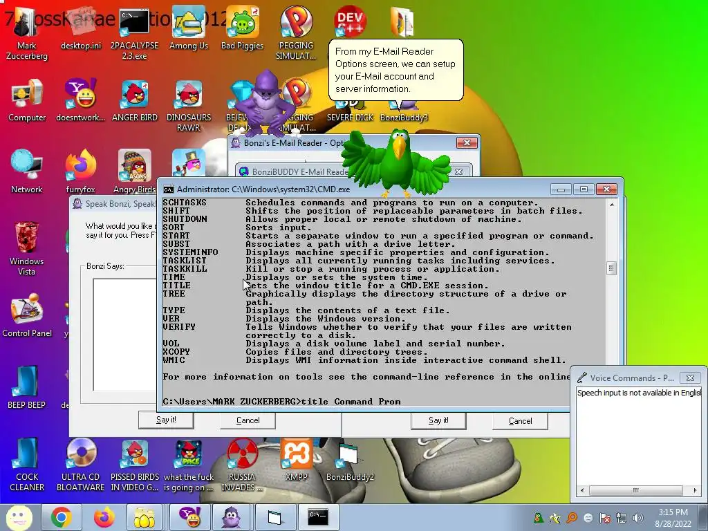The width and height of the screenshot is (708, 531).
Task: Click the orange magnifier tray icon
Action: pos(572,517)
